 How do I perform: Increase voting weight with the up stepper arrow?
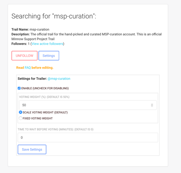[x=152, y=104]
